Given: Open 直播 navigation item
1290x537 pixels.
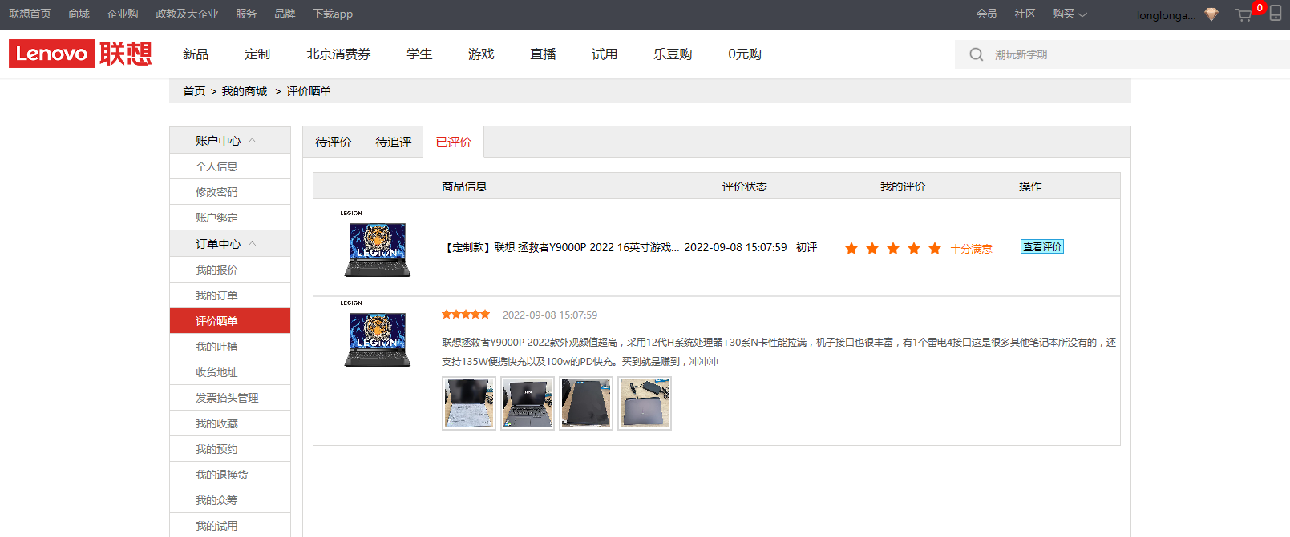Looking at the screenshot, I should (x=543, y=54).
